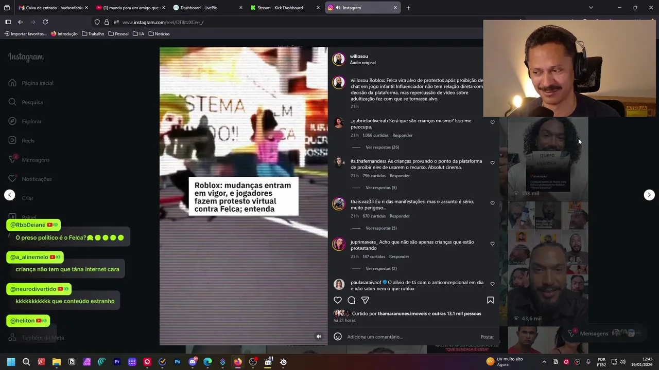This screenshot has width=659, height=370.
Task: Like paulasaraivaof's comment
Action: click(492, 284)
